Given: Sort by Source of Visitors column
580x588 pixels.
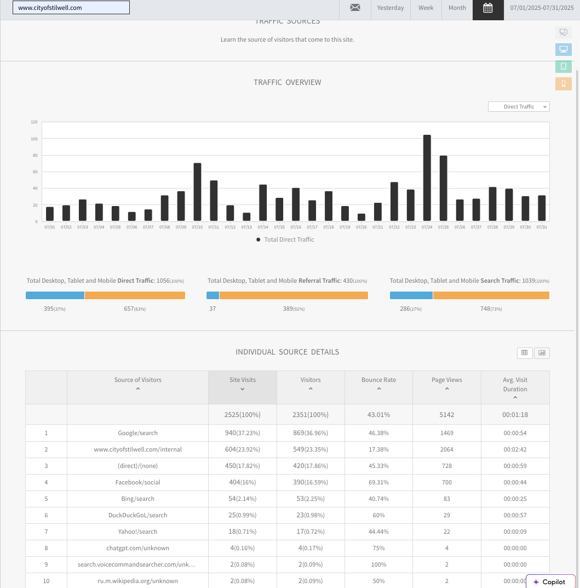Looking at the screenshot, I should (x=137, y=384).
